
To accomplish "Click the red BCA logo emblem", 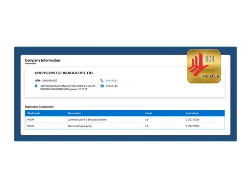I will coord(198,64).
